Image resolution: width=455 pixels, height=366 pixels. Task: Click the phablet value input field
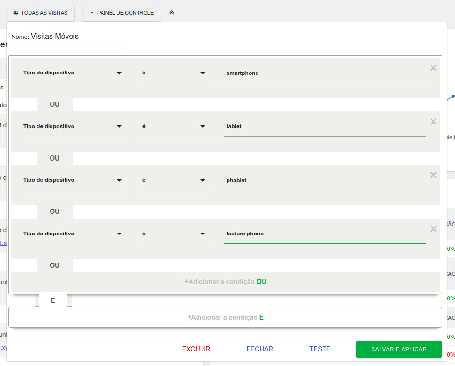325,181
